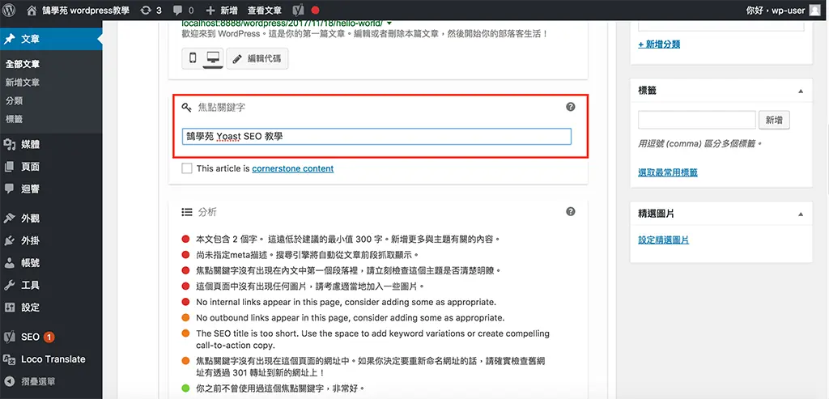Image resolution: width=829 pixels, height=399 pixels.
Task: Click 'No internal links appear' analysis item
Action: (346, 303)
